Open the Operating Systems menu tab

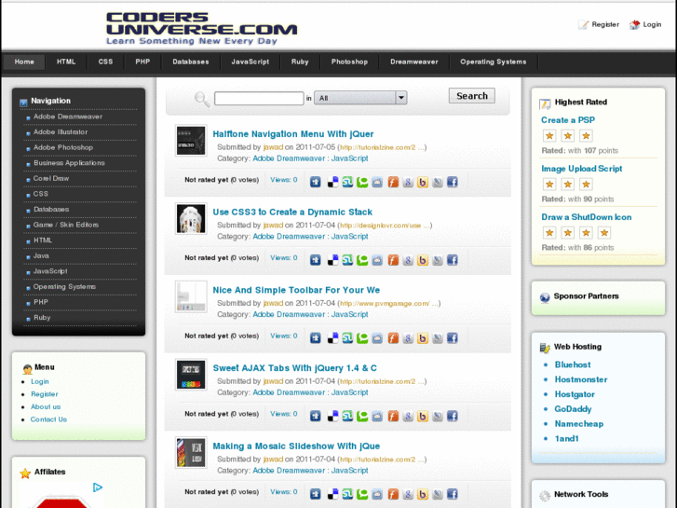click(493, 62)
